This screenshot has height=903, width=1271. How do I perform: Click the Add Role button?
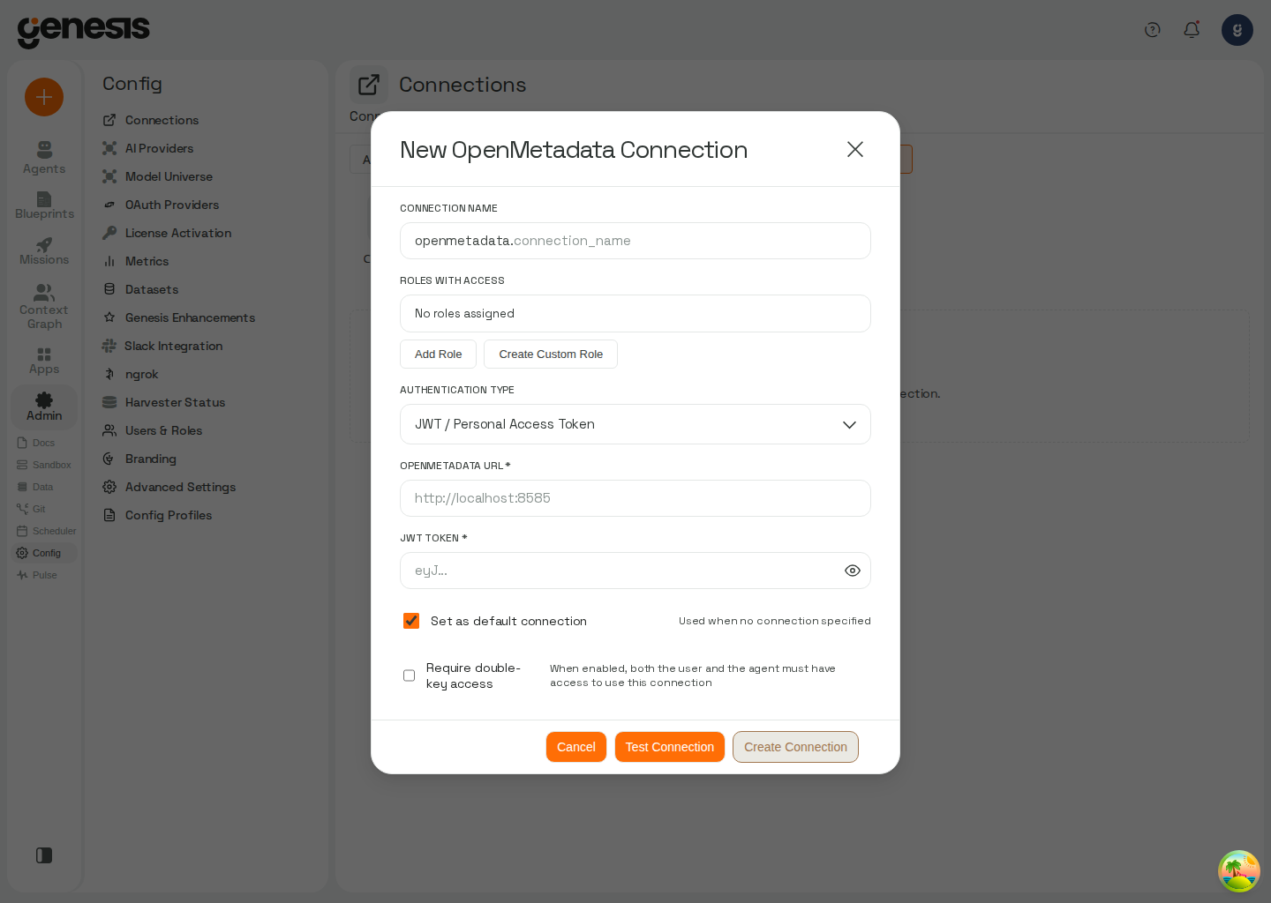(438, 354)
